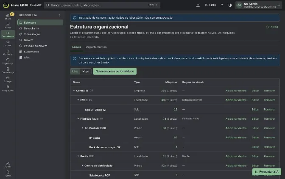Click the Ajuda link near the title
This screenshot has height=179, width=285.
pos(272,27)
